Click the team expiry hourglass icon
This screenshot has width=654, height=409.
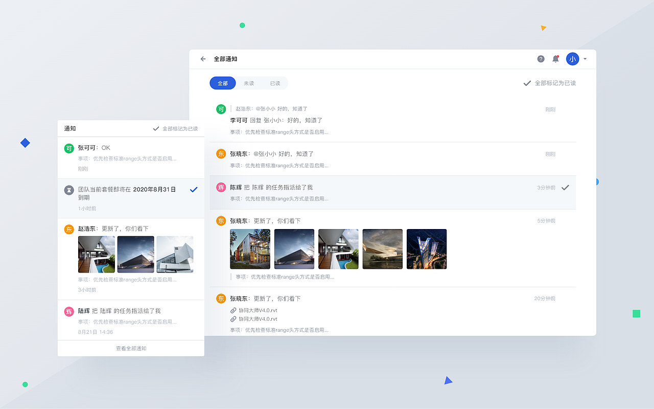tap(69, 190)
